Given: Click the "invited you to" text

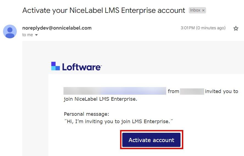Looking at the screenshot, I should pos(221,91).
